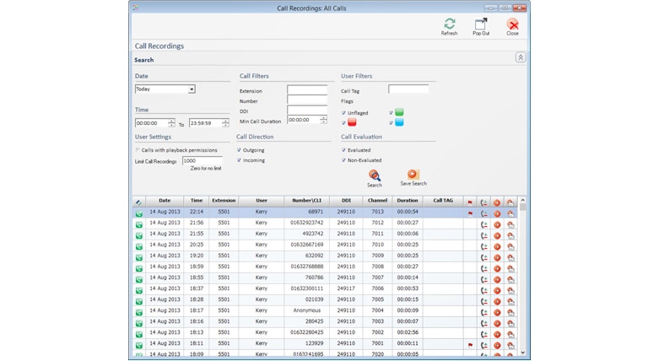Click the Save Search icon

[413, 175]
